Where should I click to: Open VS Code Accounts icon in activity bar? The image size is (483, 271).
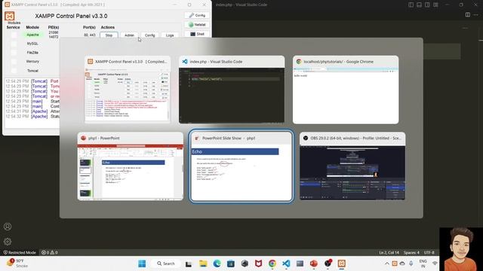[8, 227]
